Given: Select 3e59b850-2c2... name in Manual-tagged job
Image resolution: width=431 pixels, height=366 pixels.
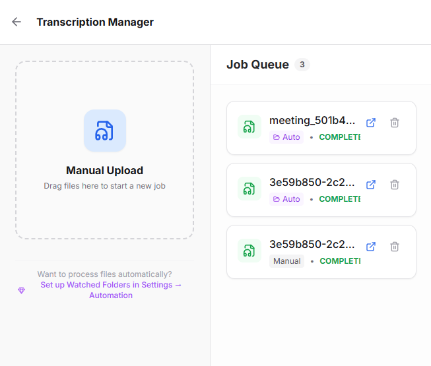Looking at the screenshot, I should pos(312,245).
